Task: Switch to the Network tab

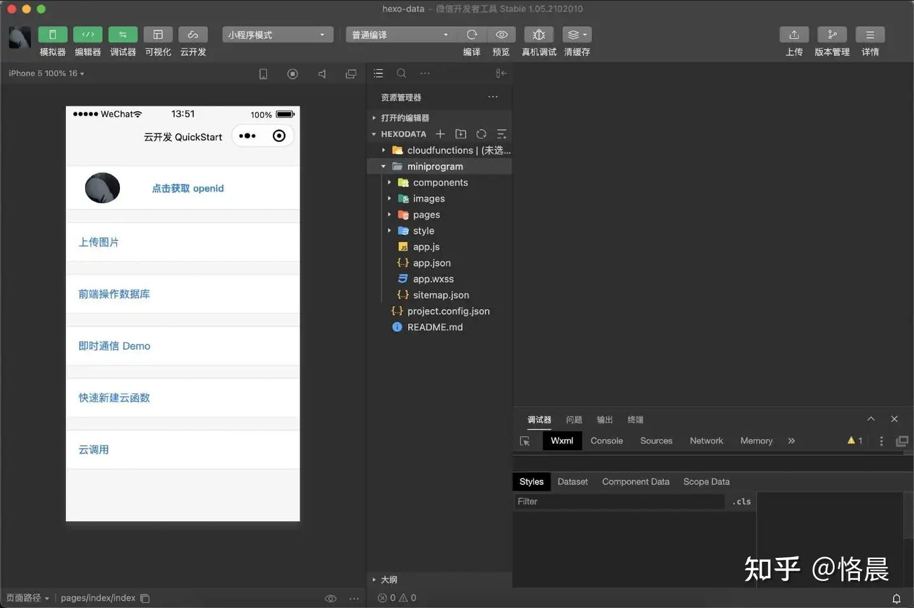Action: coord(706,440)
